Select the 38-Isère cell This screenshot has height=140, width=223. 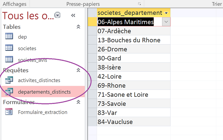(133, 67)
